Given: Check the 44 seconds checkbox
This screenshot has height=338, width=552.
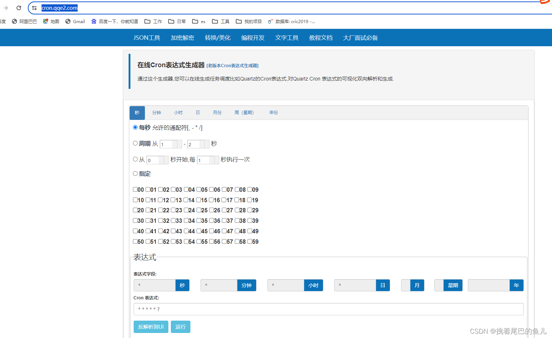Looking at the screenshot, I should pos(186,231).
